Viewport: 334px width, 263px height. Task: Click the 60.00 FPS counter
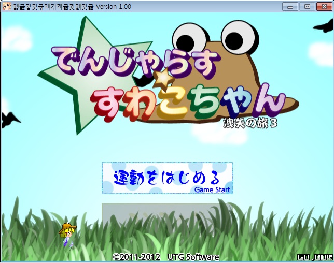tap(315, 257)
